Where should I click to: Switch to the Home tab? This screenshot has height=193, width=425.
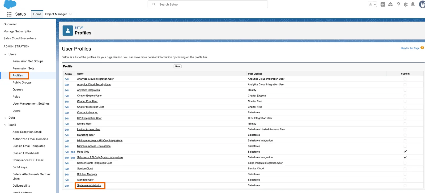pos(37,14)
